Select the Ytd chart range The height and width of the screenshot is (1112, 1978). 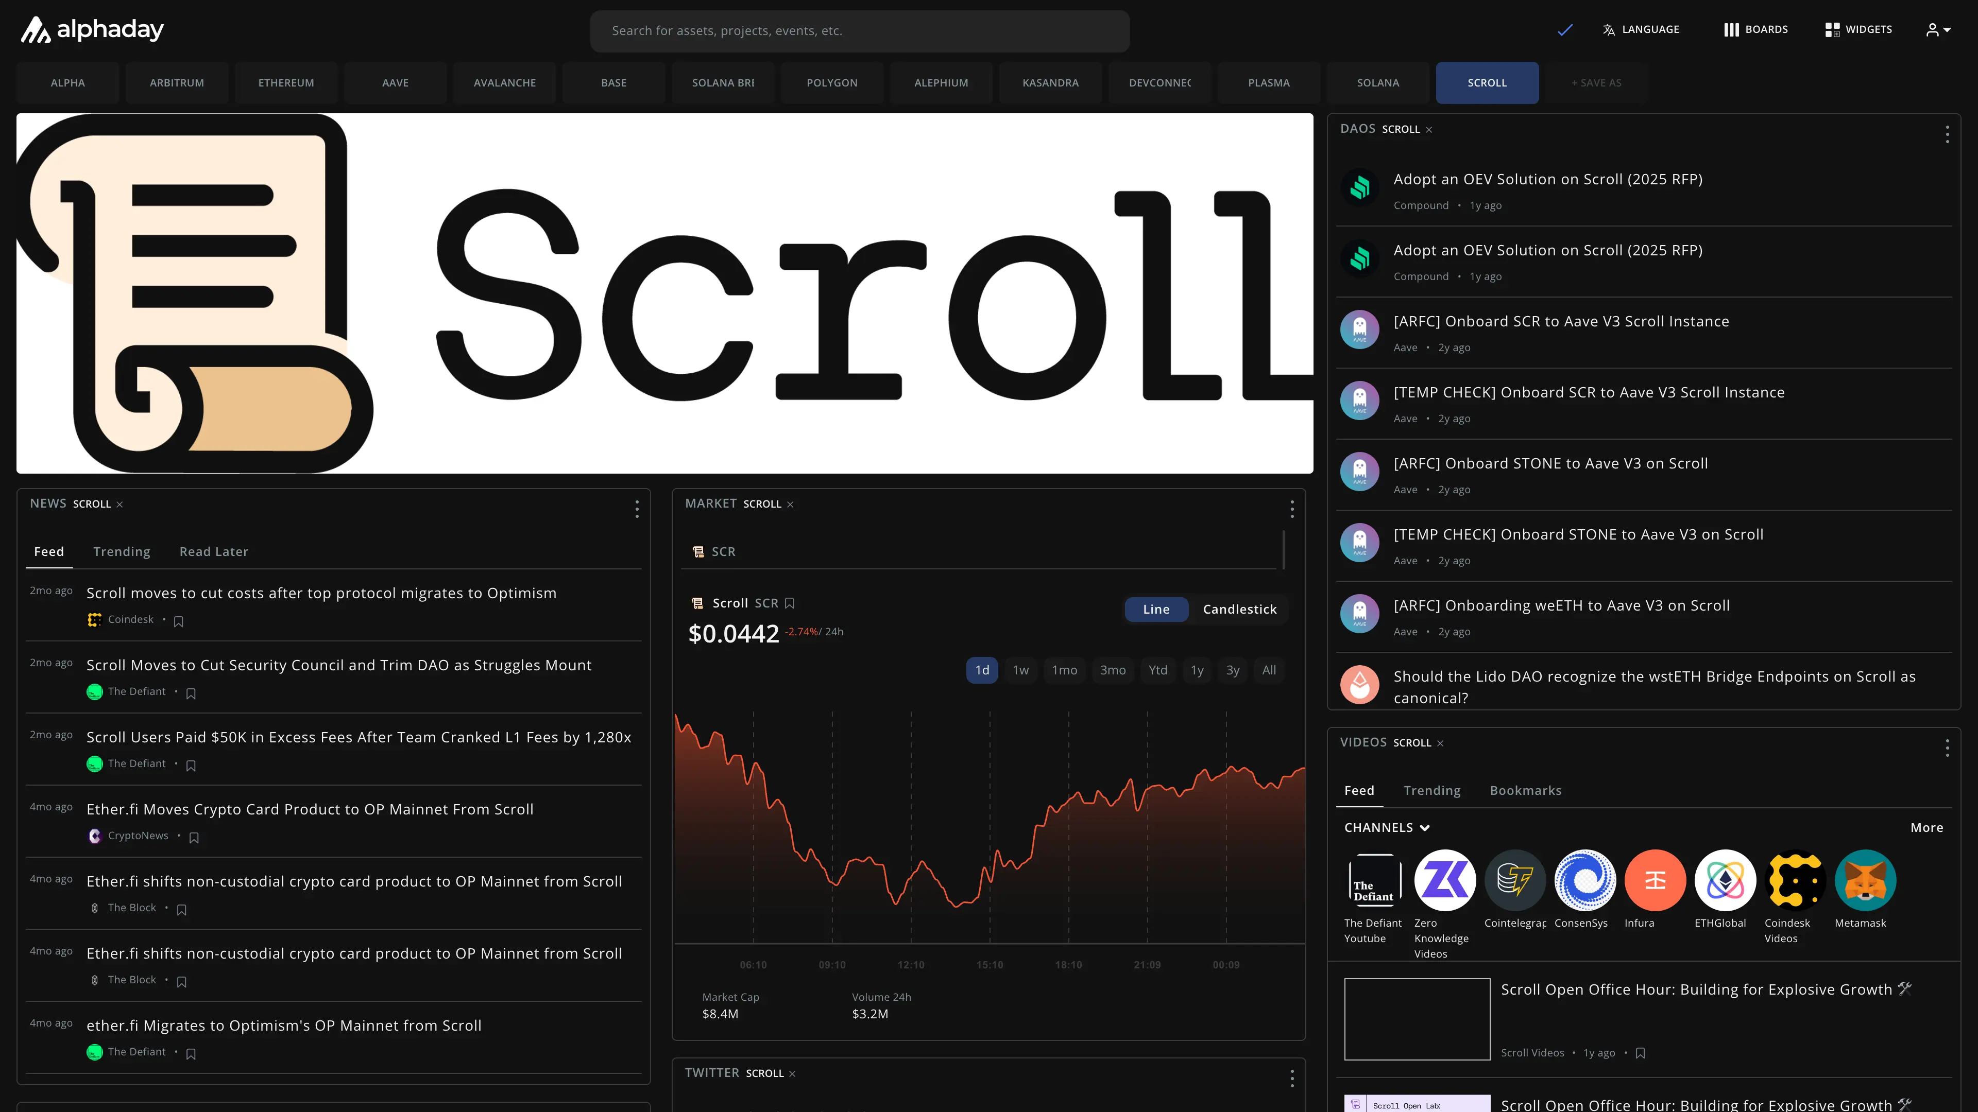point(1158,670)
